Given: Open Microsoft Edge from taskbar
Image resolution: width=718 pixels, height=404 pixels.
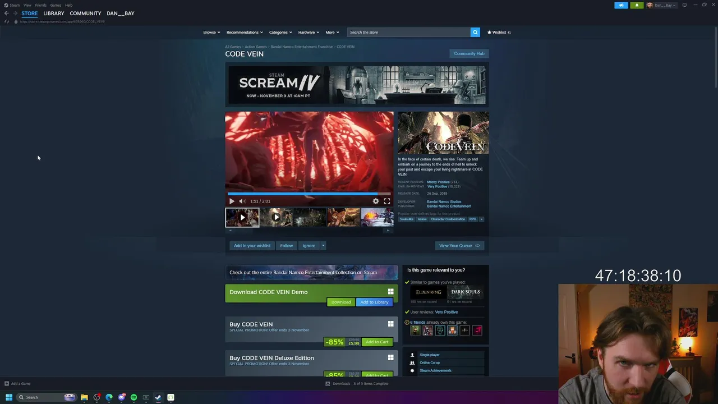Looking at the screenshot, I should (x=109, y=397).
